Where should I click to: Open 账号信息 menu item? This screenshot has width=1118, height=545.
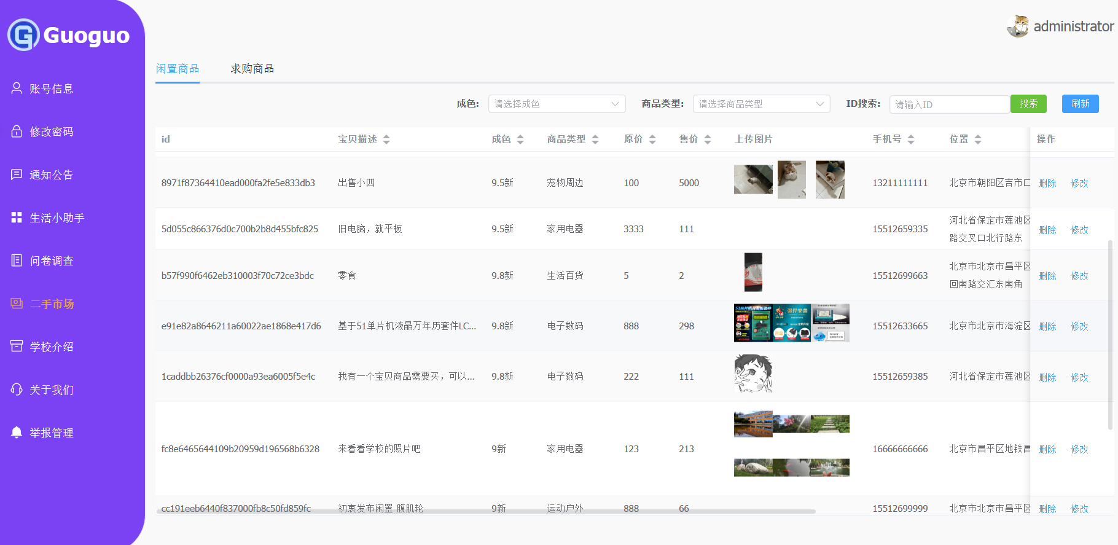[x=52, y=88]
